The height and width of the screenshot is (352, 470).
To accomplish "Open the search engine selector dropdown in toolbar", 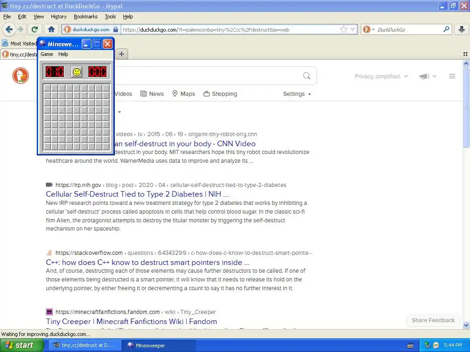I will [x=373, y=29].
